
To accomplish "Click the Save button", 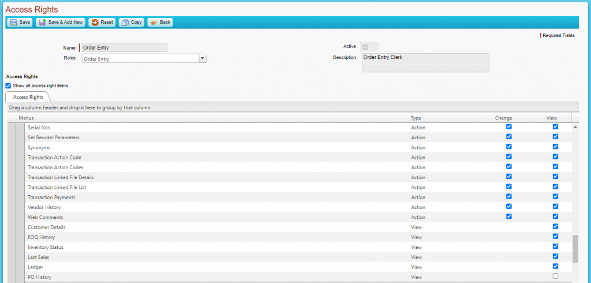I will (20, 23).
